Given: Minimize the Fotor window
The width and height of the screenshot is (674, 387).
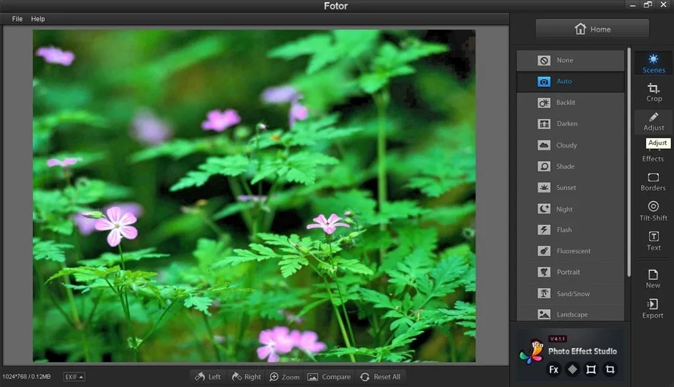Looking at the screenshot, I should click(632, 5).
